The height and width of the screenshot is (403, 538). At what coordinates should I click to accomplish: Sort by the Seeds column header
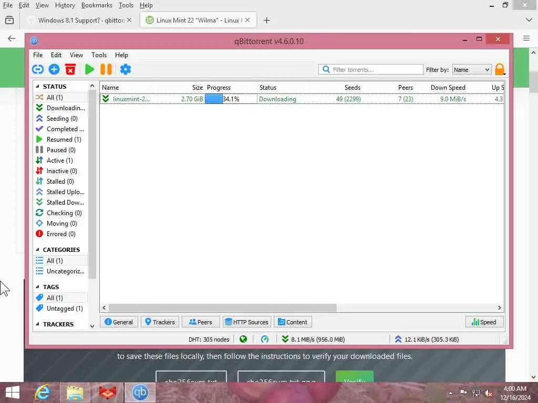[353, 88]
